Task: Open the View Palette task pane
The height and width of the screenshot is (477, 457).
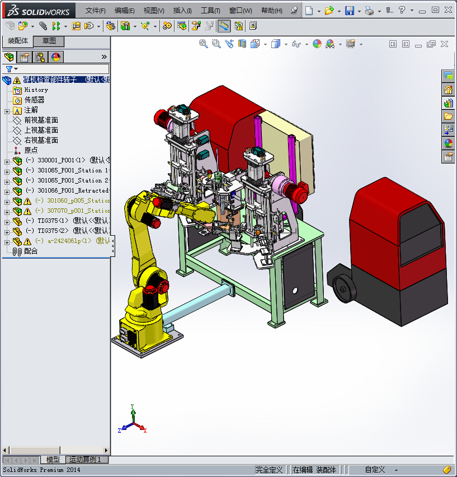Action: point(448,129)
